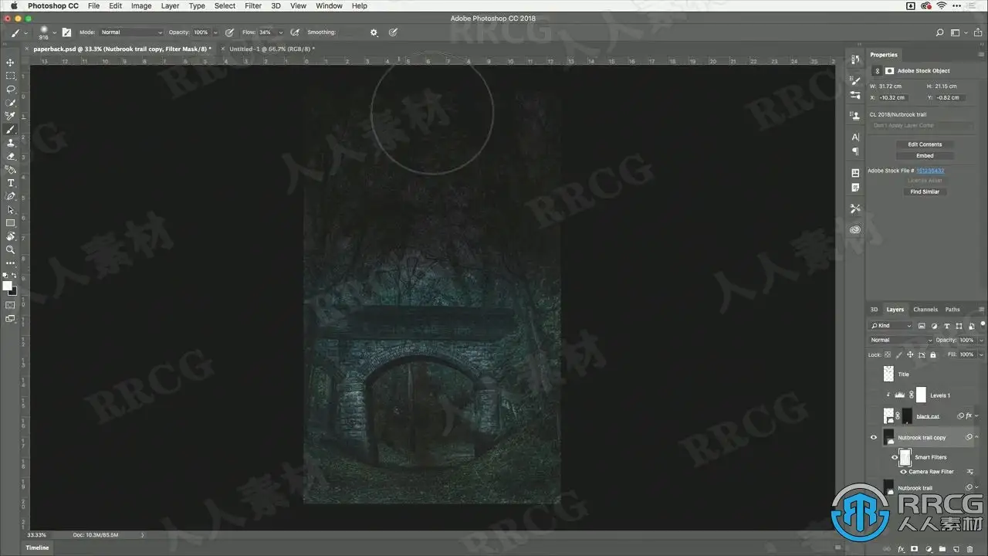Select the Brush tool in the toolbox
988x556 pixels.
(11, 129)
